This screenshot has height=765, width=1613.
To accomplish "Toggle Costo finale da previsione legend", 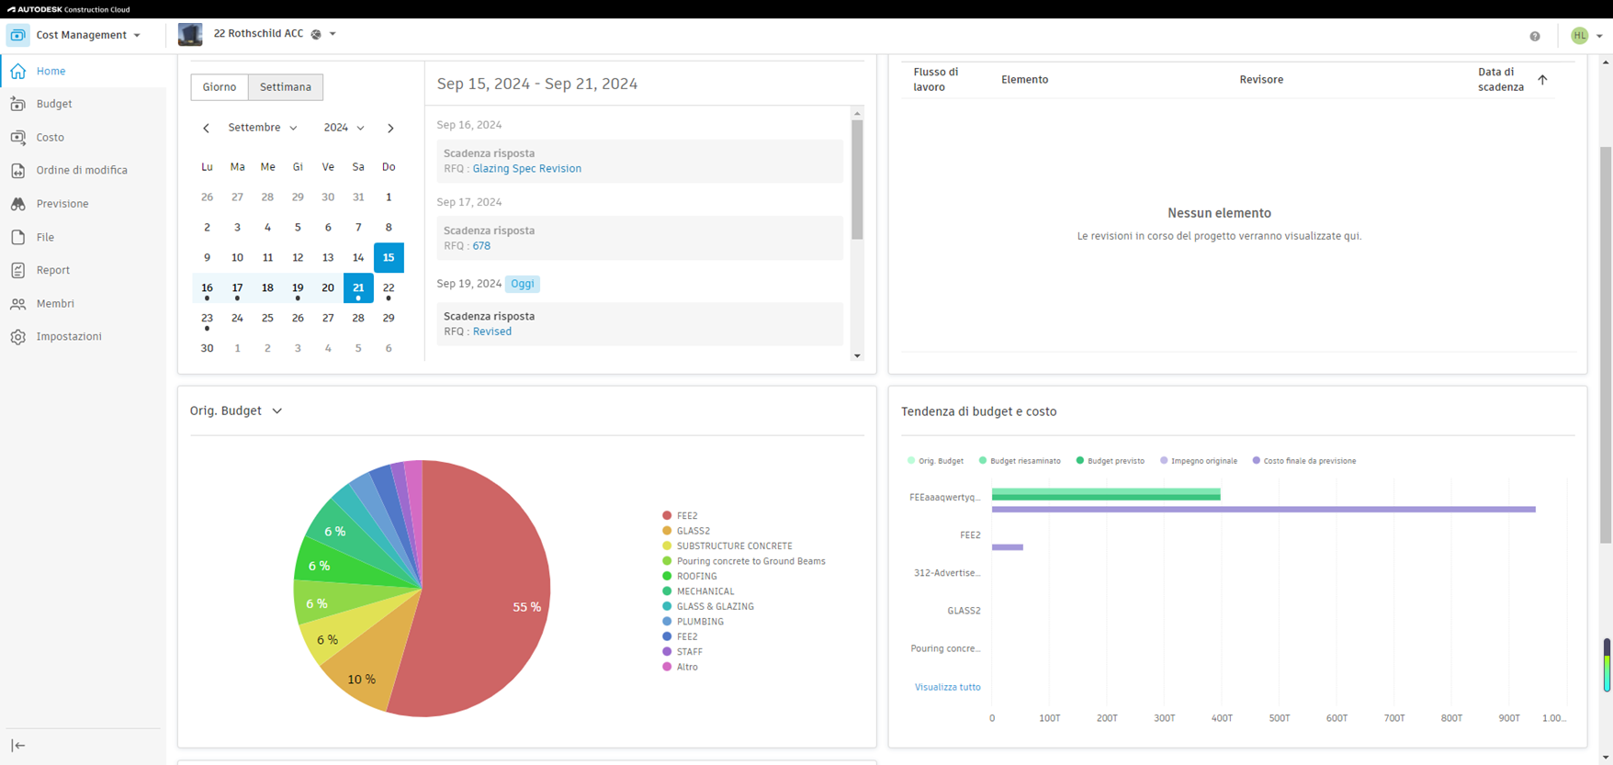I will [x=1304, y=461].
